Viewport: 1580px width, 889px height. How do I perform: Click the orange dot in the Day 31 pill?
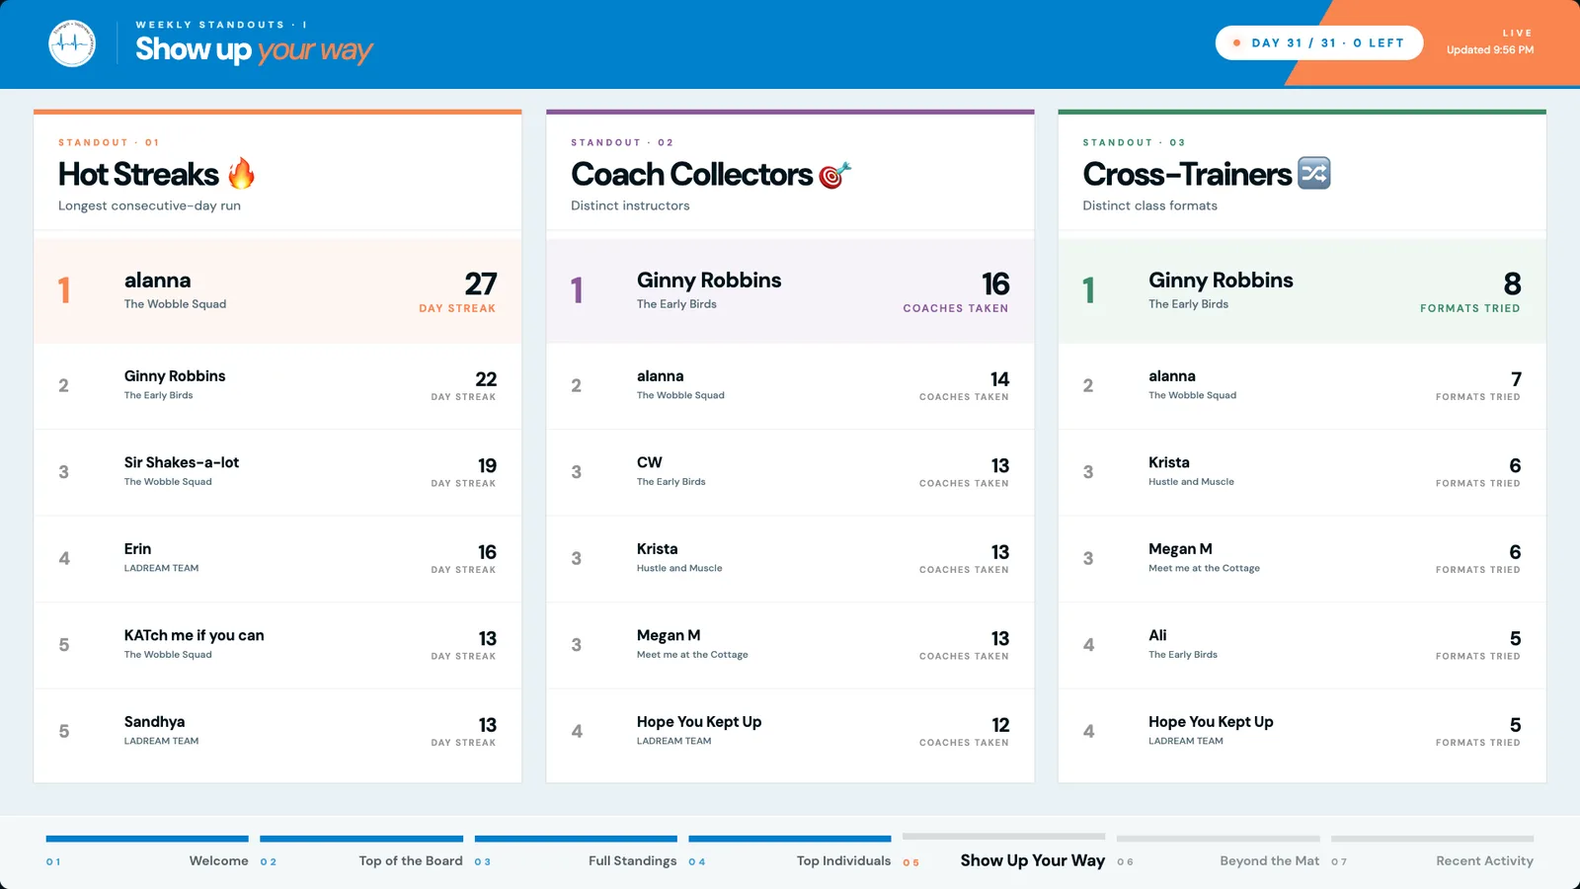pyautogui.click(x=1236, y=43)
